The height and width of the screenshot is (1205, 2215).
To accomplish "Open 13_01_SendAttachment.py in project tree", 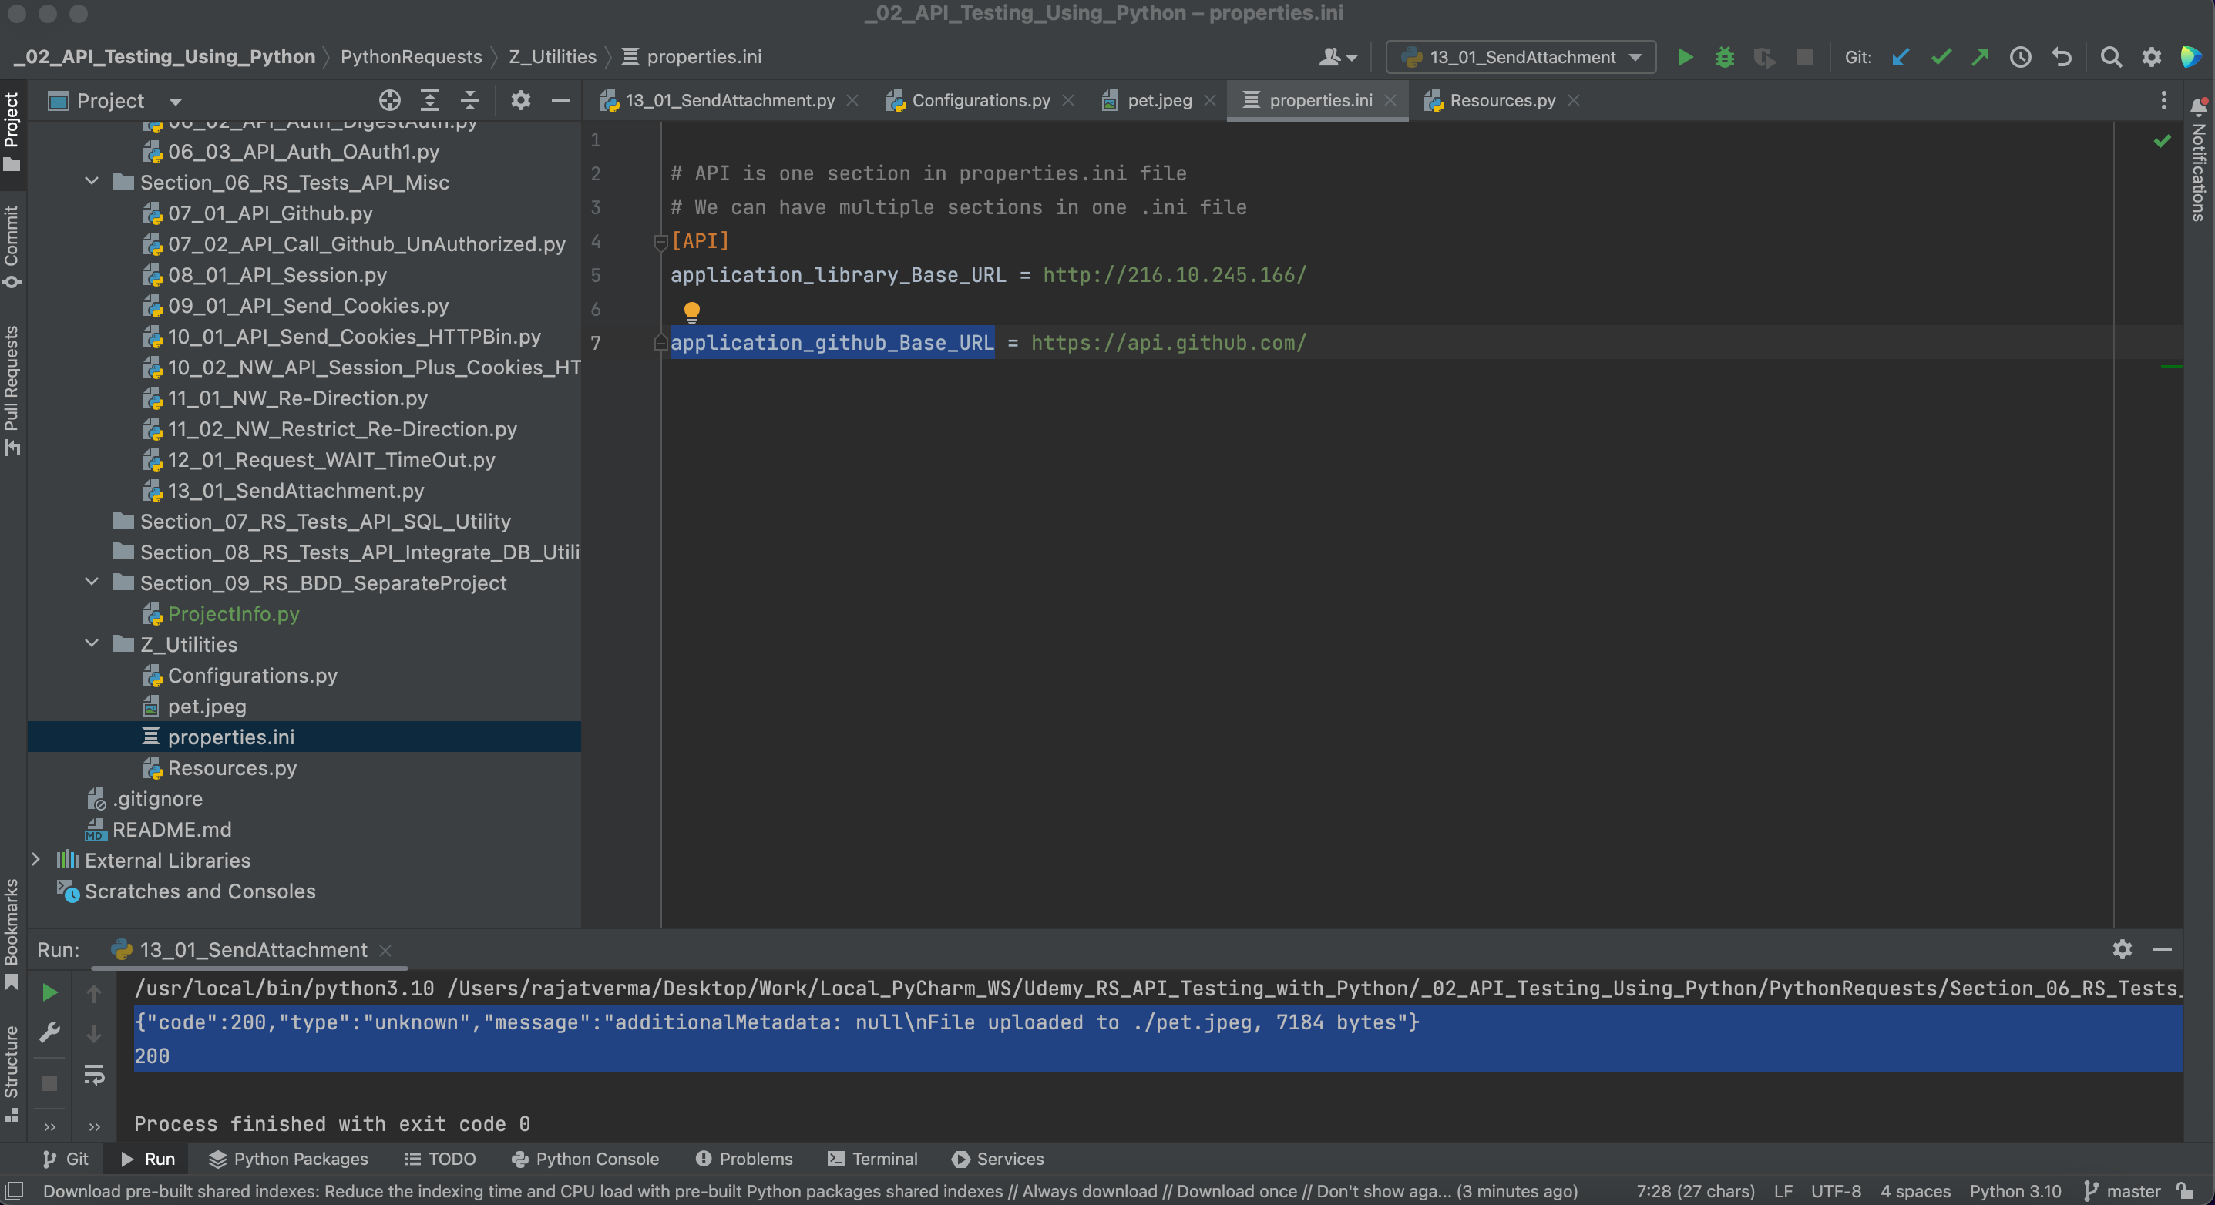I will click(295, 491).
